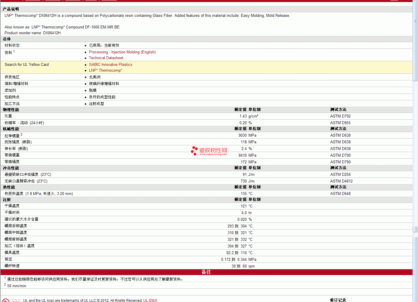Click the 螺筒后部温度 row label

pos(16,226)
